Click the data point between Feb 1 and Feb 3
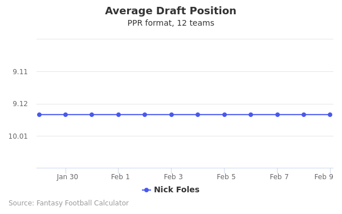This screenshot has height=214, width=342. pyautogui.click(x=145, y=115)
